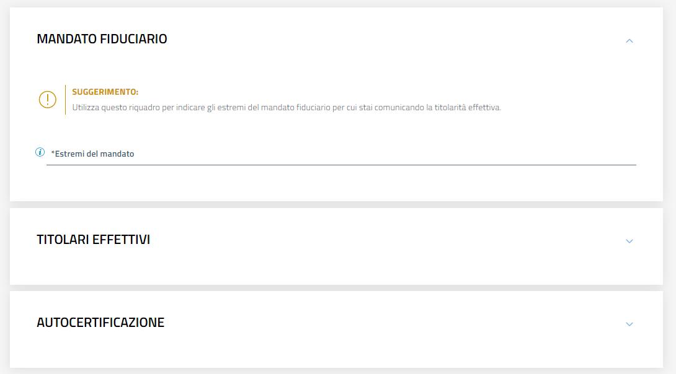Click the gold vertical bar beside the suggestion

pos(65,100)
